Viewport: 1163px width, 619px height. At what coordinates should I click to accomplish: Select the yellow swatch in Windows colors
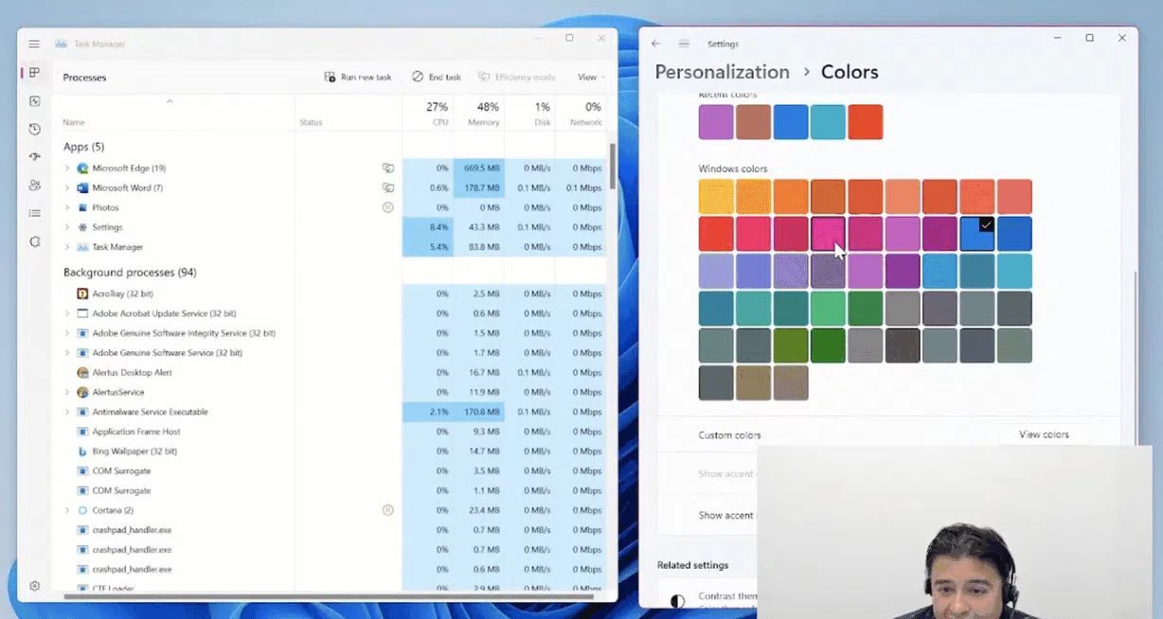(716, 197)
